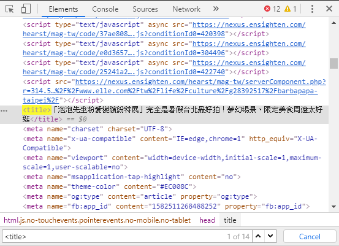This screenshot has height=246, width=339.
Task: Close the DevTools panel
Action: [x=329, y=9]
